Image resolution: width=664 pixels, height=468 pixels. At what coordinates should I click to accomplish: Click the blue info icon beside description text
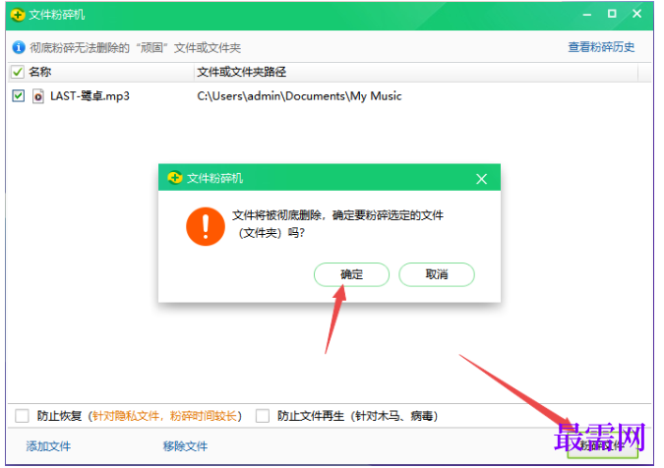click(x=19, y=47)
